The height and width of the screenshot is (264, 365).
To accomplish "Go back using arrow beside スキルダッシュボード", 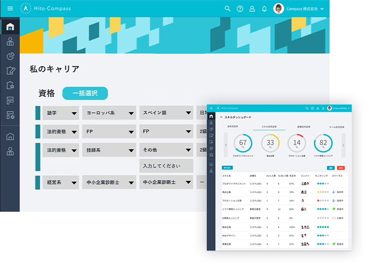I will coord(222,118).
